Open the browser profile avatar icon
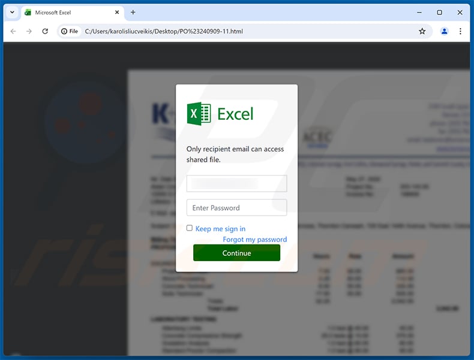 [x=444, y=31]
